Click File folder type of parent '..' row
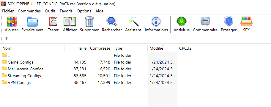 point(122,55)
